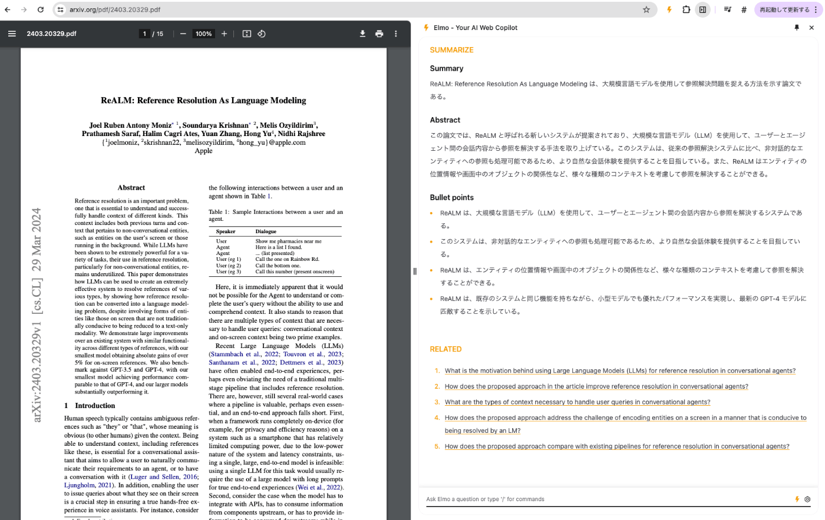Close the Elmo side panel

[x=811, y=28]
